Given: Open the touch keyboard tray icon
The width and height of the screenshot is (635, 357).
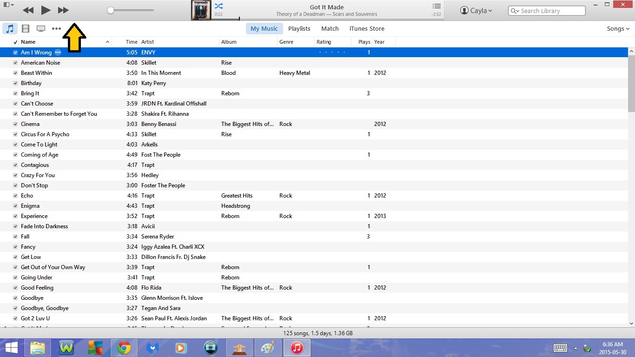Looking at the screenshot, I should 560,348.
